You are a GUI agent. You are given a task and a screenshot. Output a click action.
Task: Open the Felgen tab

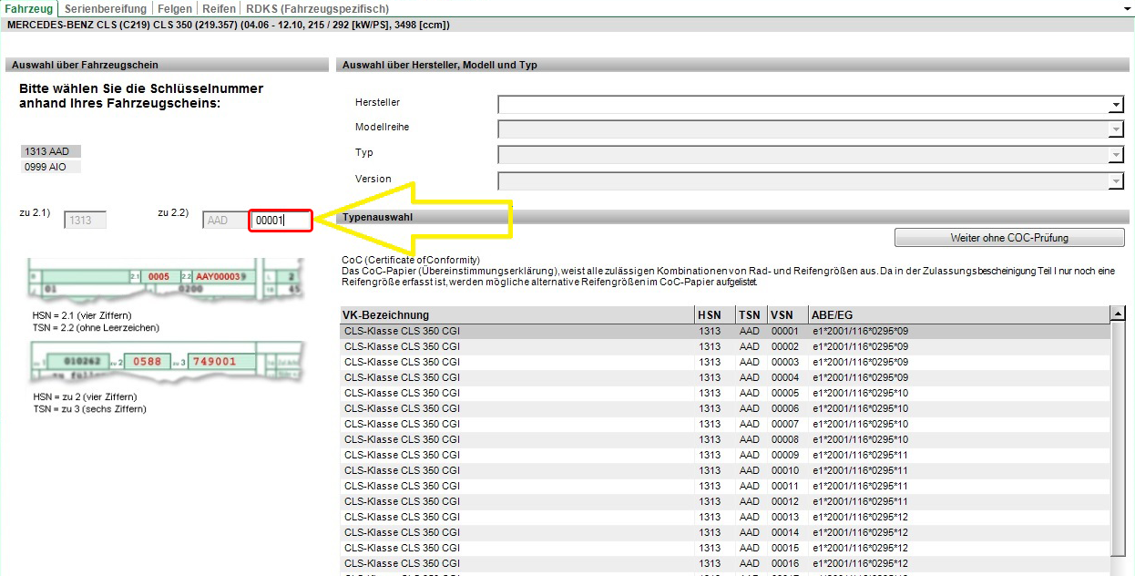tap(175, 8)
